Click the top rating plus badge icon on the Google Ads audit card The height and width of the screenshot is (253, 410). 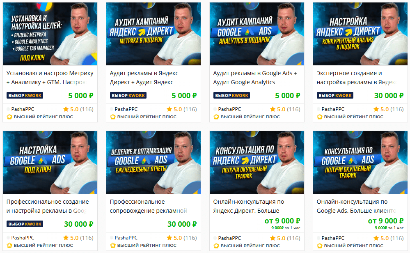(216, 117)
